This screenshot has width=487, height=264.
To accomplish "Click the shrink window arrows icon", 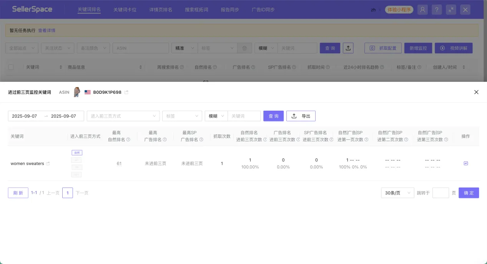I will [451, 10].
